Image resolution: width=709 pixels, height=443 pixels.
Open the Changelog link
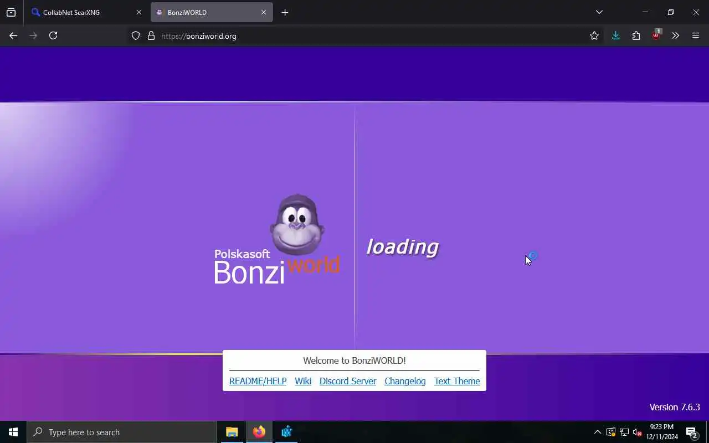(405, 381)
